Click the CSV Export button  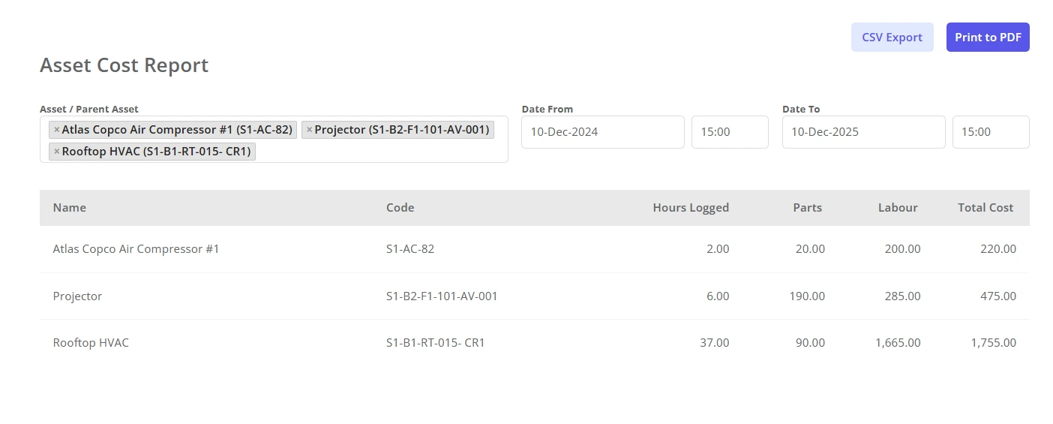click(x=892, y=38)
